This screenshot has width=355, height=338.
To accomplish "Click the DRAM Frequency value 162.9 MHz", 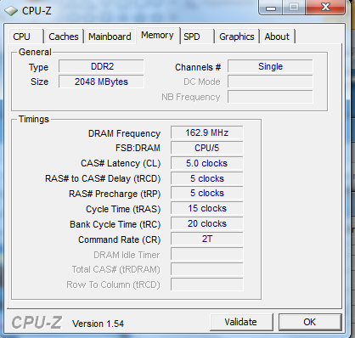I will [x=207, y=132].
